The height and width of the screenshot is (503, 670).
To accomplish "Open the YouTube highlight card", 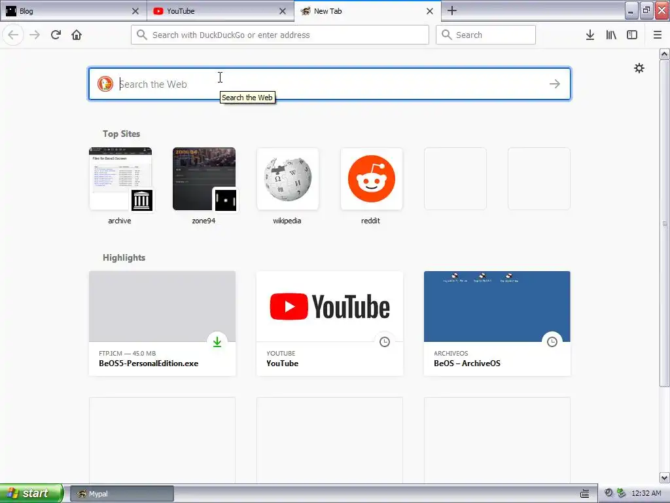I will (330, 324).
